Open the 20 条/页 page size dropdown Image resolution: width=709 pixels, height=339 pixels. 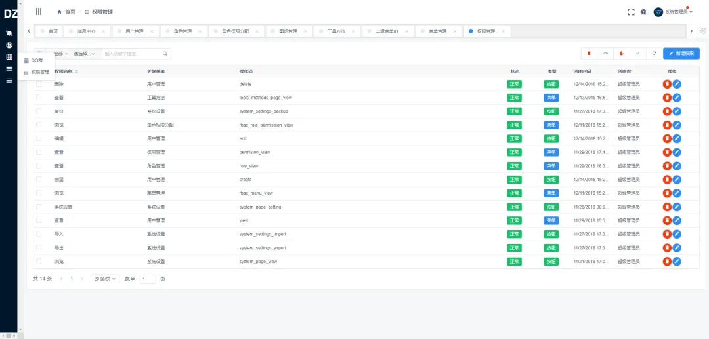[x=105, y=279]
